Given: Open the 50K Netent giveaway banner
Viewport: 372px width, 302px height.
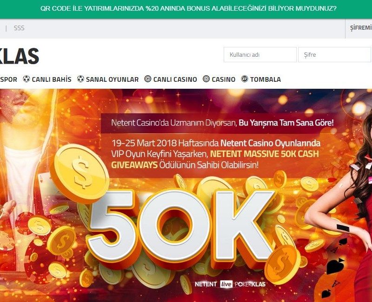Looking at the screenshot, I should click(x=186, y=195).
